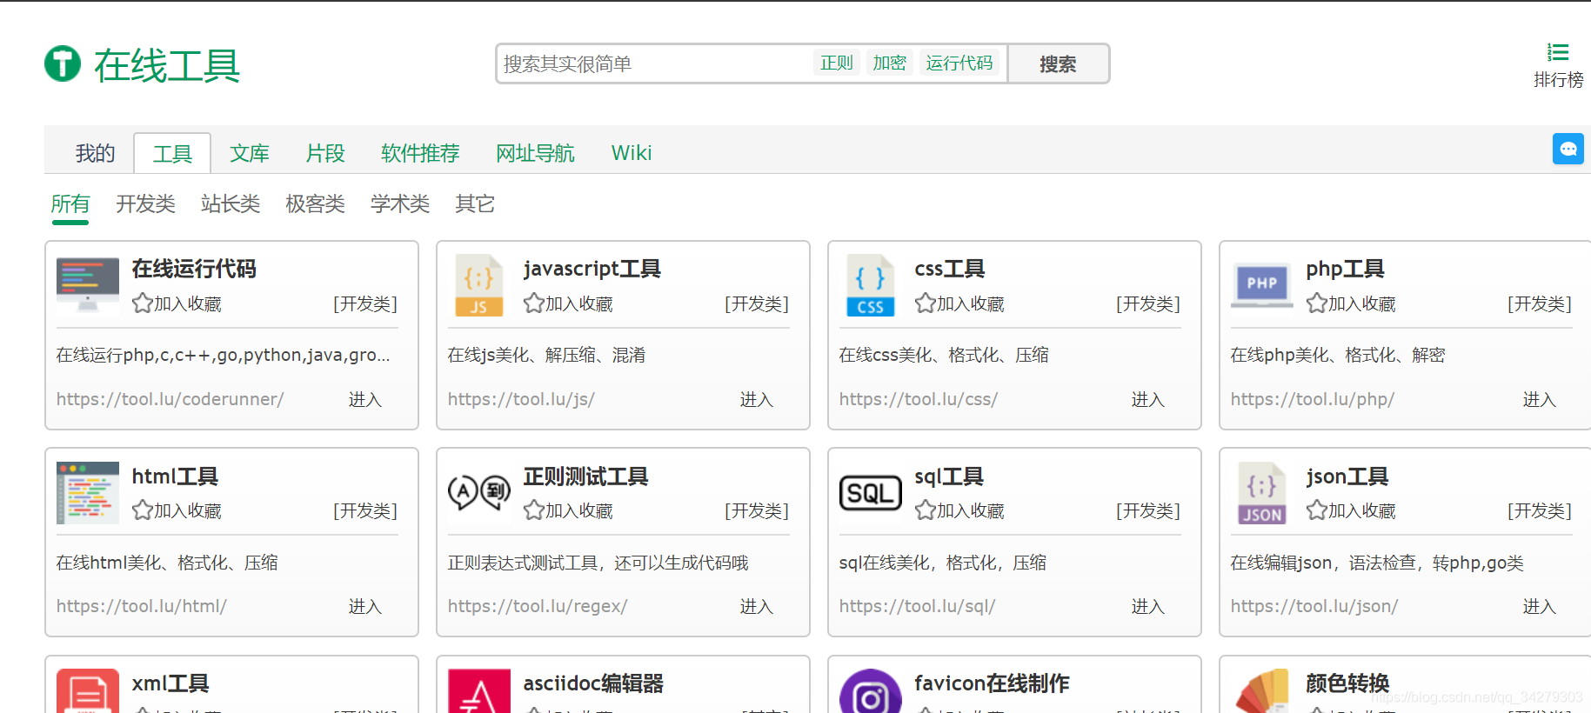Open the 软件推荐 tab

(420, 153)
